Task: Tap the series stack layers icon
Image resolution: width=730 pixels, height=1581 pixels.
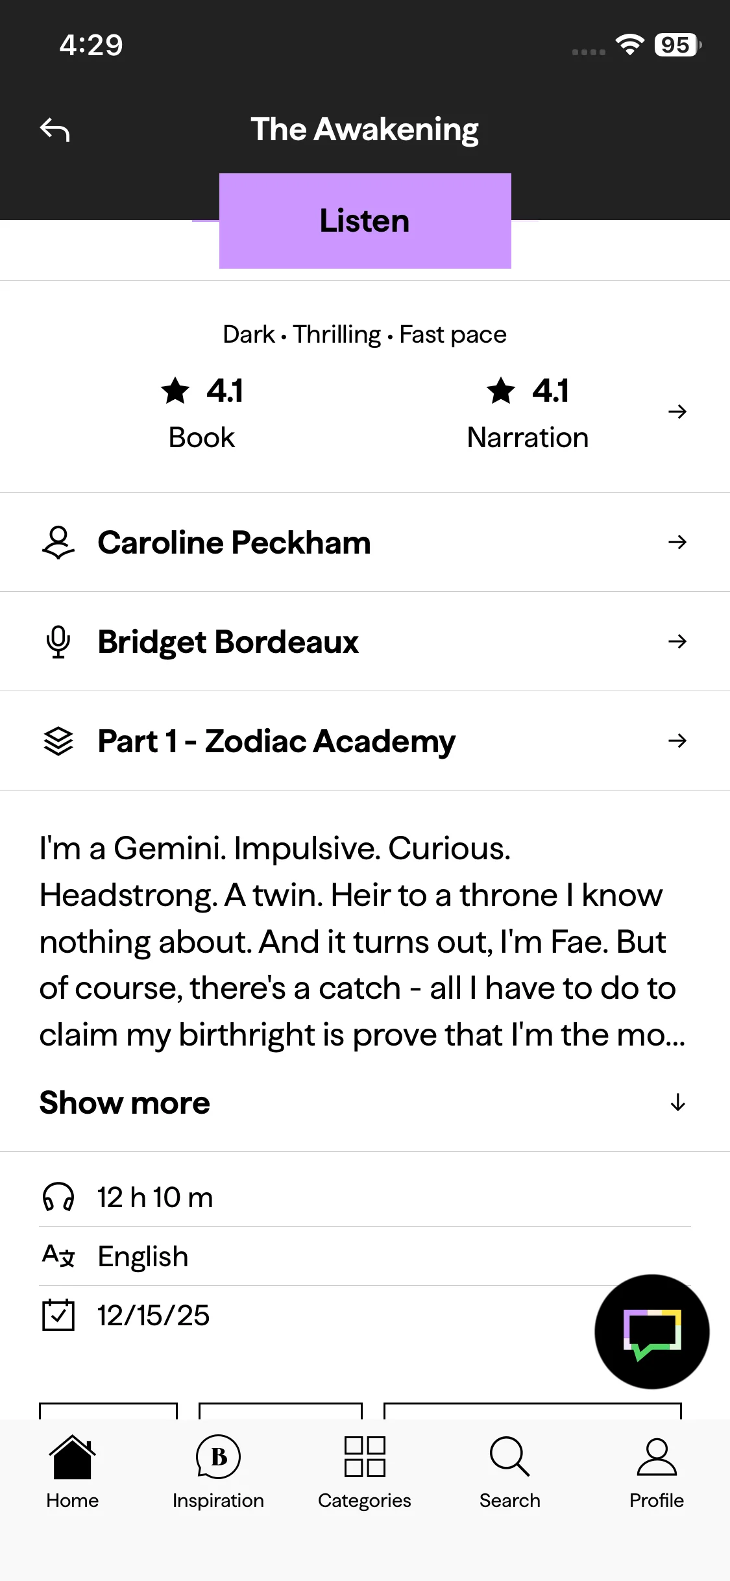Action: [58, 741]
